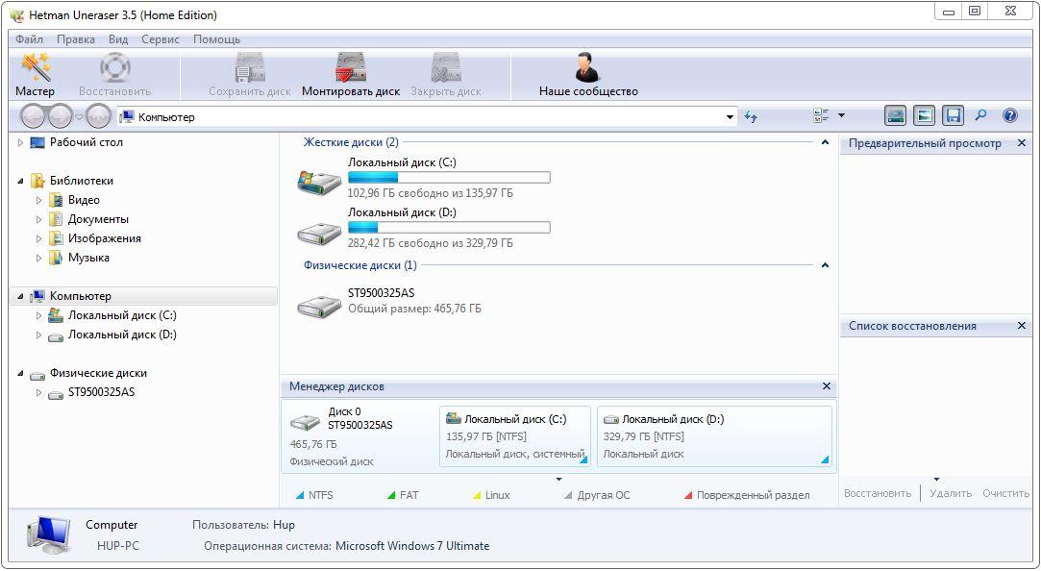Close the Менеджер дисков panel

[827, 385]
